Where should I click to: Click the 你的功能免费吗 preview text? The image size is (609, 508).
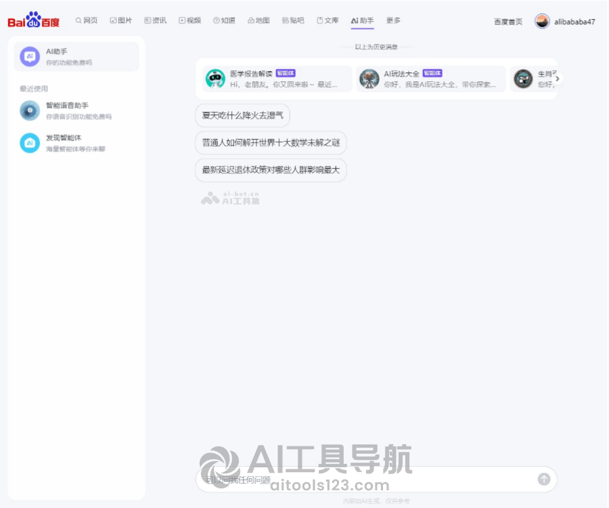[69, 62]
